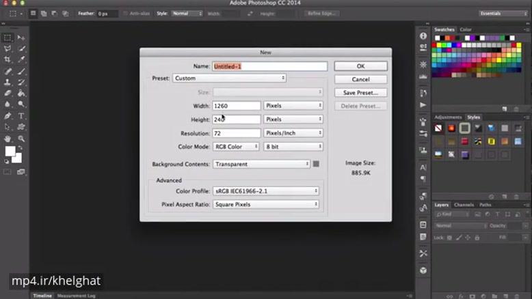Open the Pixel Aspect Ratio dropdown
The width and height of the screenshot is (532, 299).
pos(266,204)
